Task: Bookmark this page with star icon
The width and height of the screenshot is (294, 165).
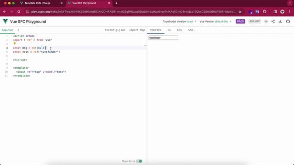Action: (x=240, y=11)
